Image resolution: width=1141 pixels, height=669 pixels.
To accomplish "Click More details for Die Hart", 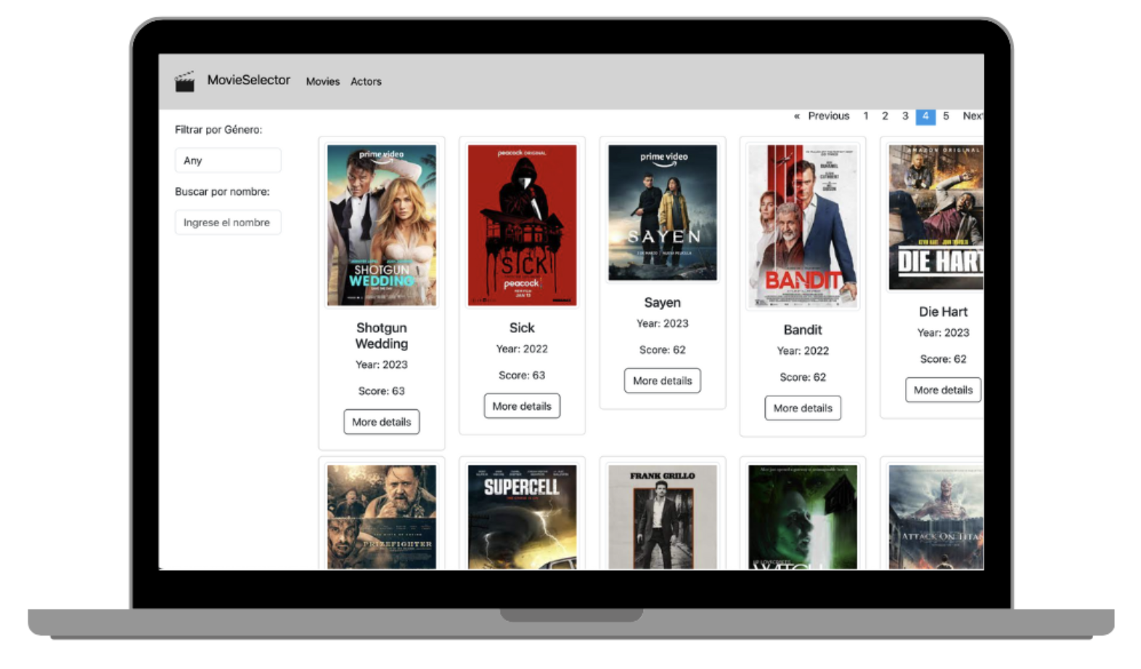I will pyautogui.click(x=943, y=390).
